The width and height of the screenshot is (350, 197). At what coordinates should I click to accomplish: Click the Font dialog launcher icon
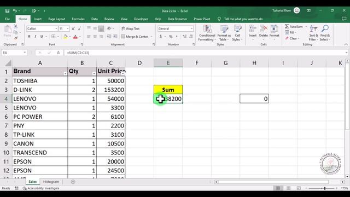82,44
